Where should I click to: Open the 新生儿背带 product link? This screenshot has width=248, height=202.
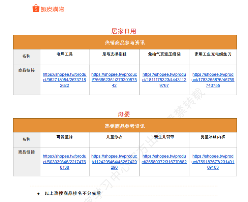click(164, 159)
